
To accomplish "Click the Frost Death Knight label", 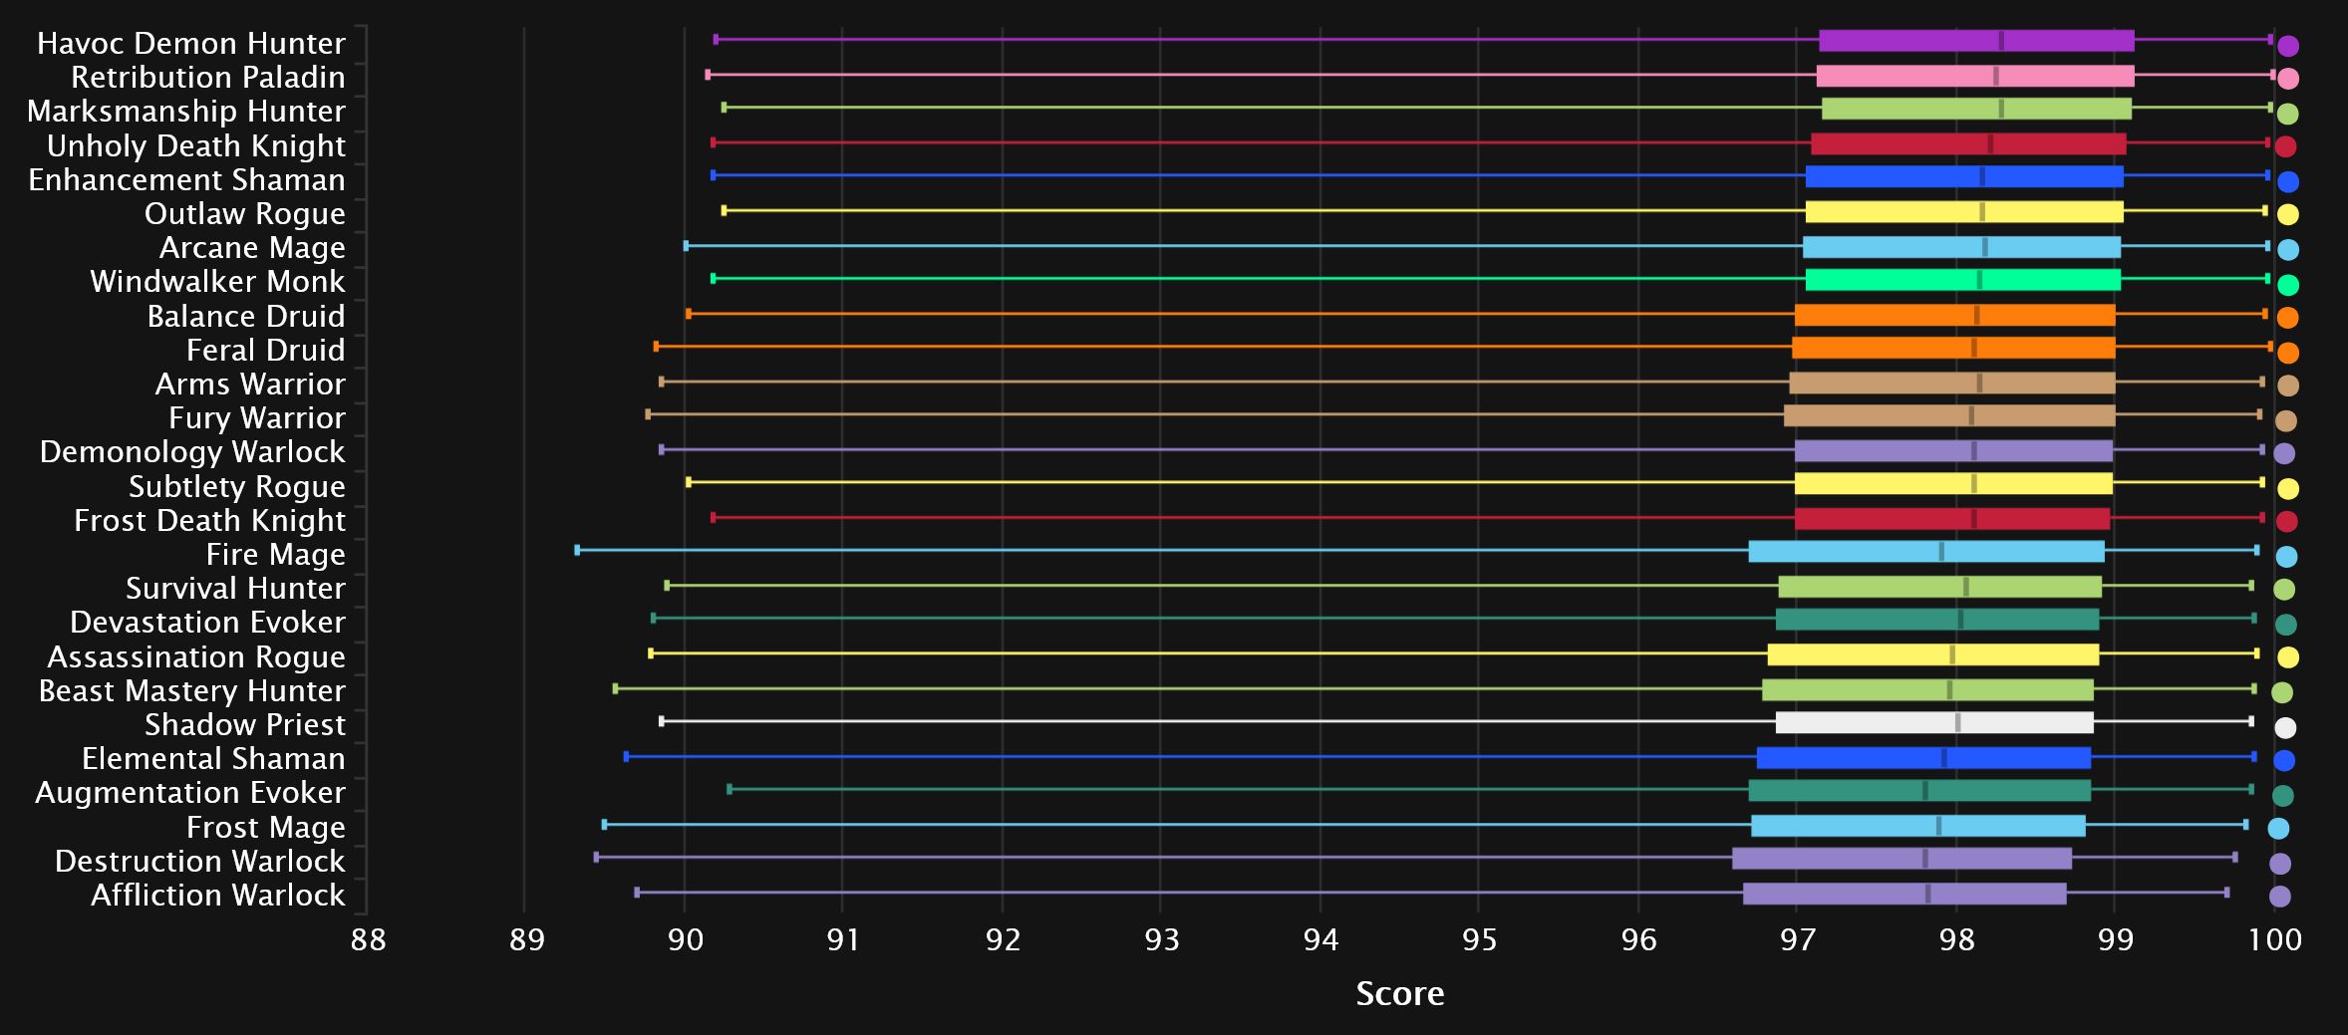I will 210,521.
